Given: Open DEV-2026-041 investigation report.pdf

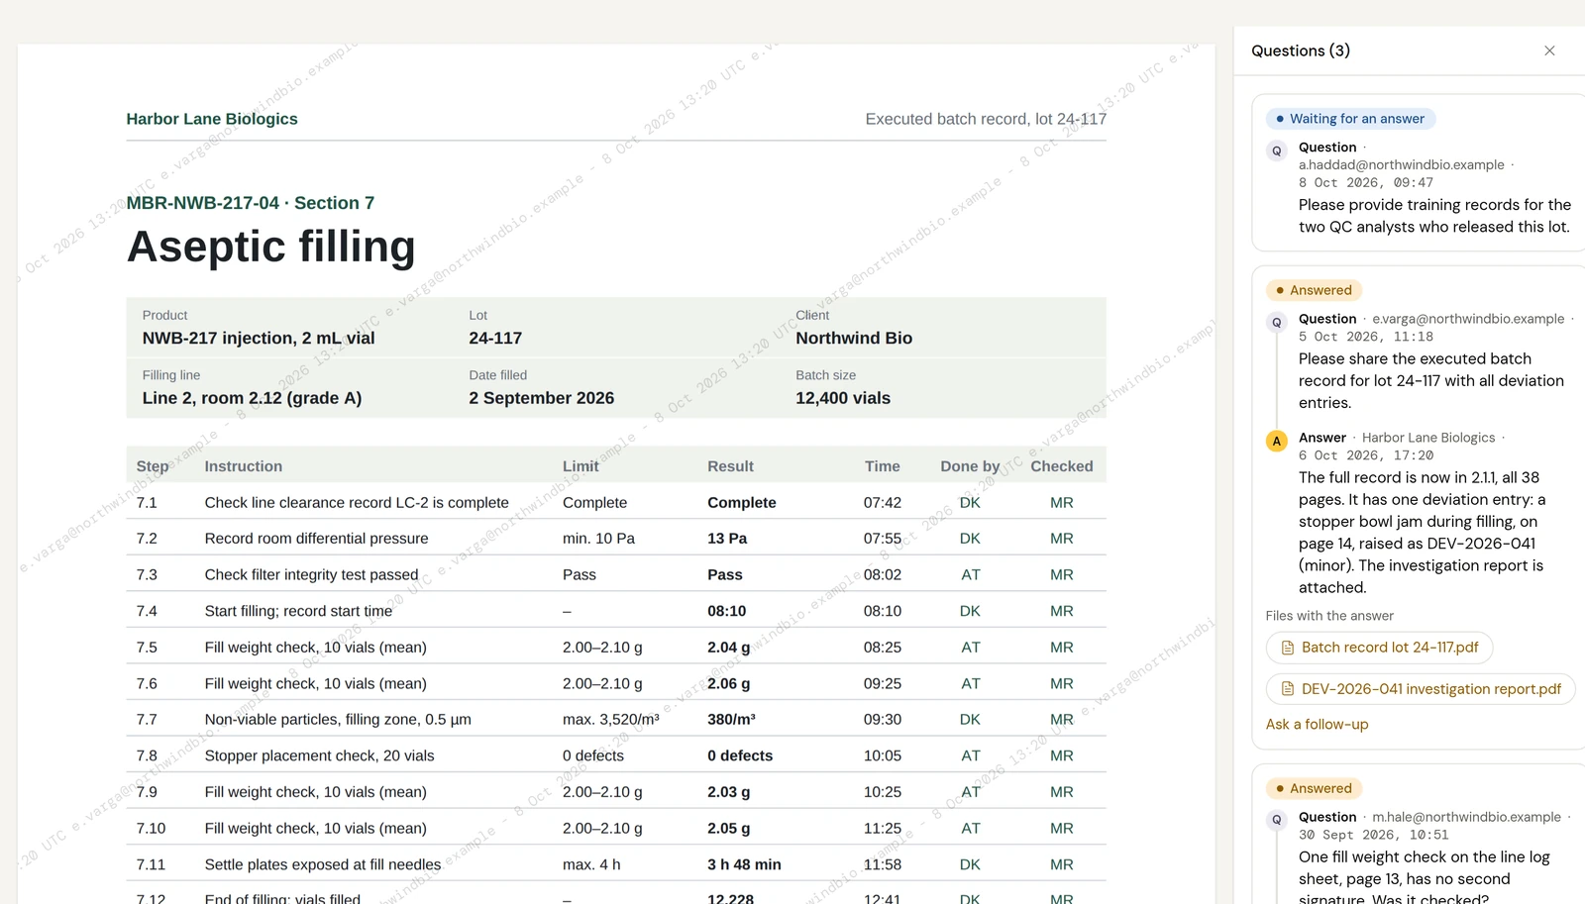Looking at the screenshot, I should tap(1421, 689).
